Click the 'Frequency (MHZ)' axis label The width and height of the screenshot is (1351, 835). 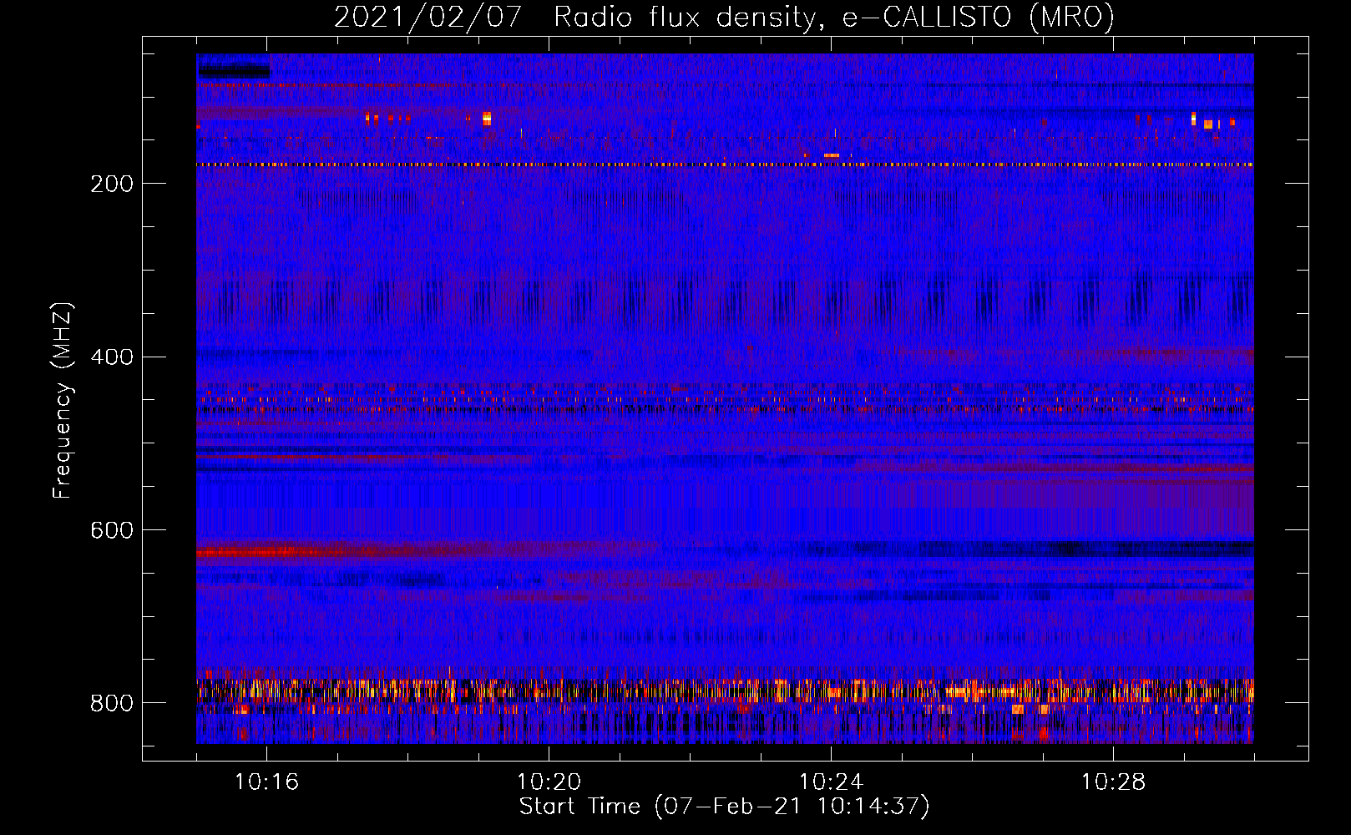coord(63,400)
